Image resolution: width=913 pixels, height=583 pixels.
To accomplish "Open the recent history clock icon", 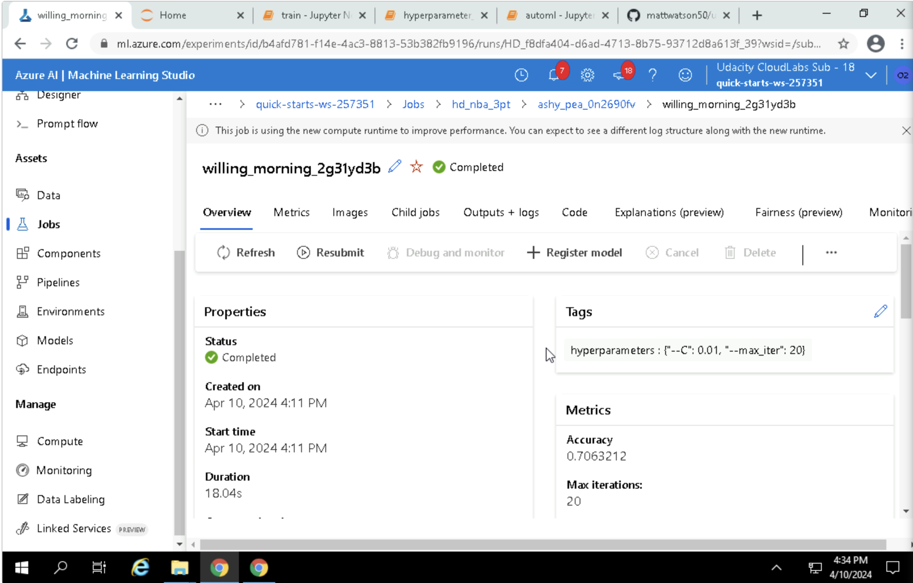I will [x=521, y=75].
